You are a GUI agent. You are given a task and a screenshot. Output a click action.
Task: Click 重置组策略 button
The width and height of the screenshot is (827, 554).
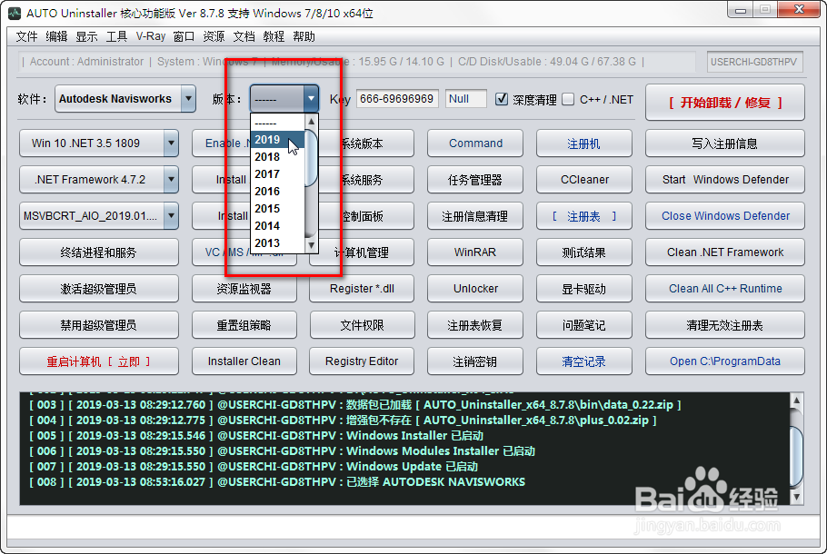[x=244, y=325]
